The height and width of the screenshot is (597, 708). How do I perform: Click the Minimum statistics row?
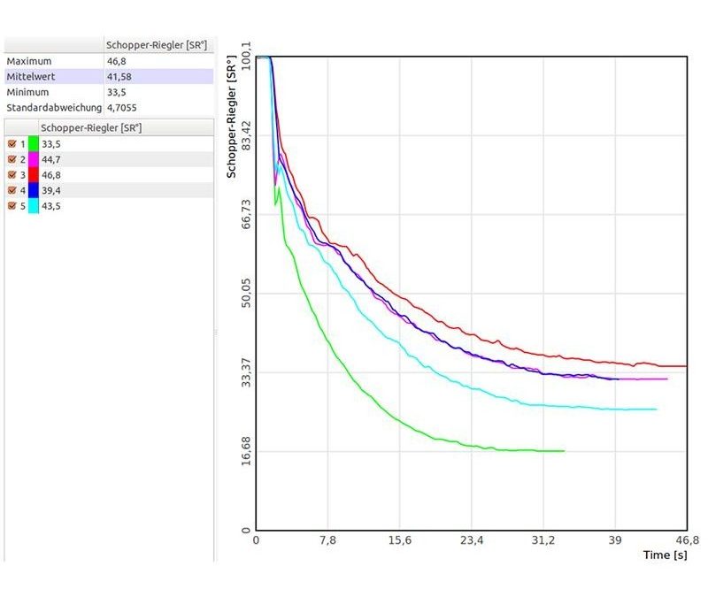(106, 92)
